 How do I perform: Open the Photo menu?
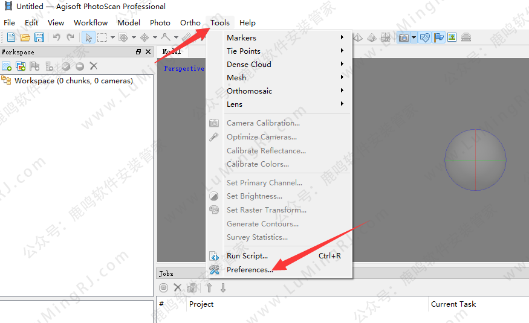(160, 22)
